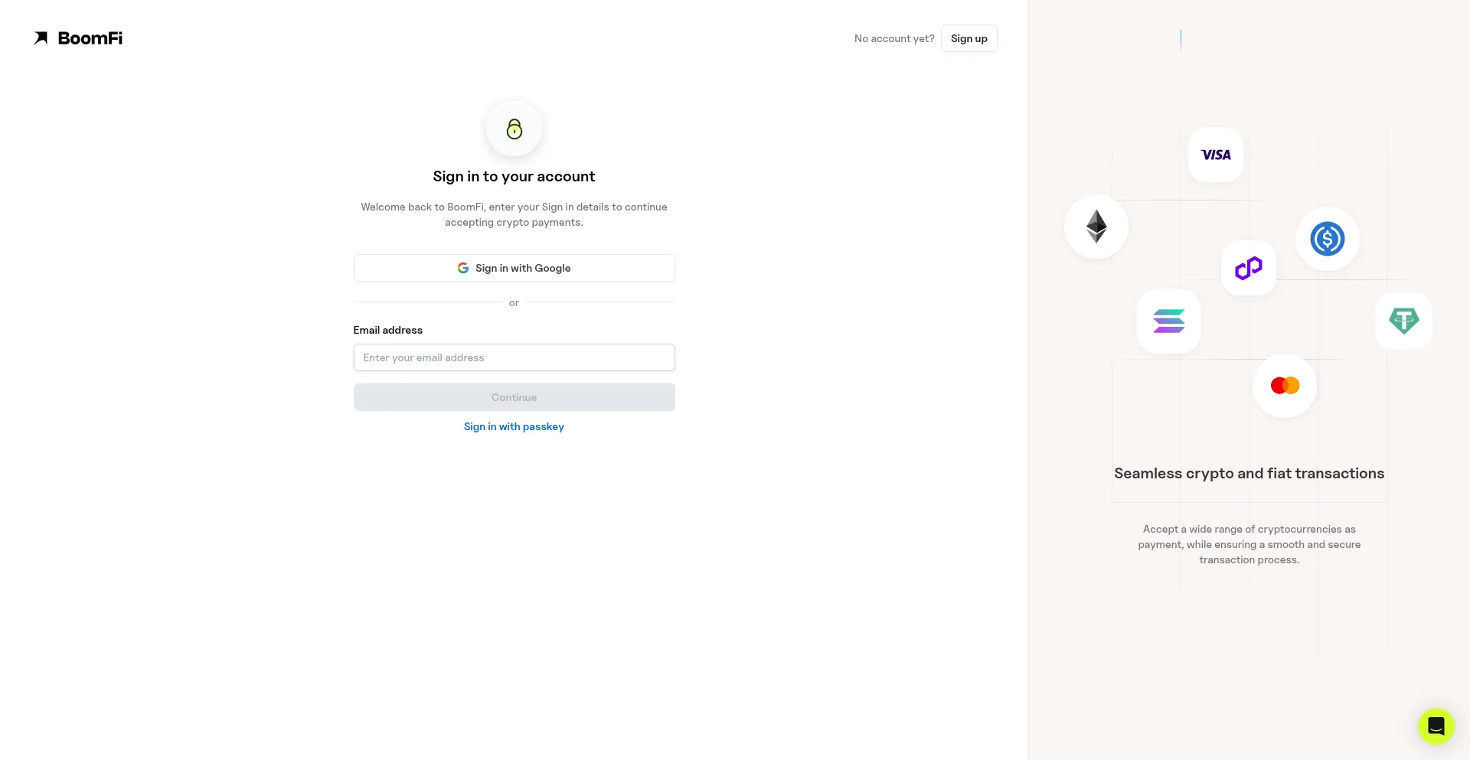
Task: Focus the email address input field
Action: [514, 357]
